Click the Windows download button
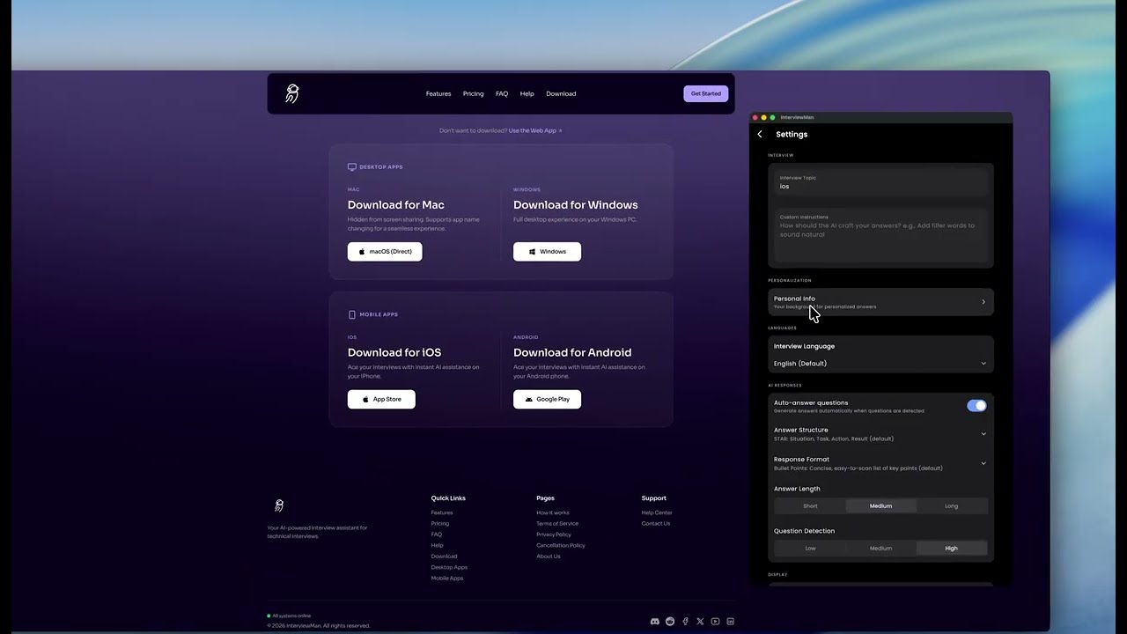The height and width of the screenshot is (634, 1127). pos(547,252)
